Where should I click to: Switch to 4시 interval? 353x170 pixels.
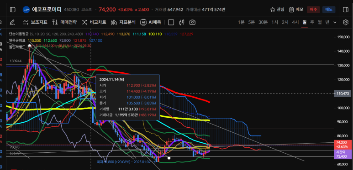(x=295, y=22)
